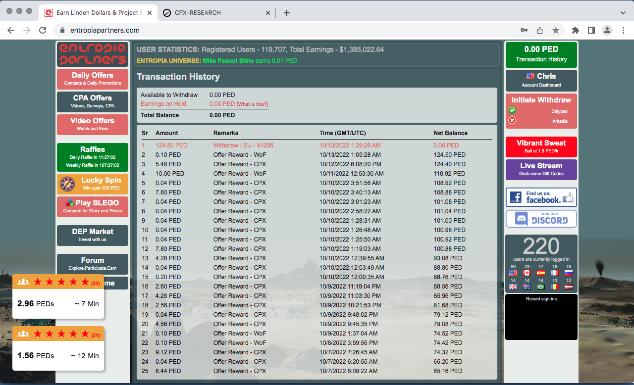
Task: Expand the tab search chevron
Action: tap(623, 12)
